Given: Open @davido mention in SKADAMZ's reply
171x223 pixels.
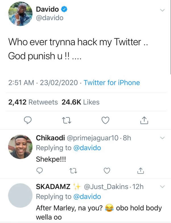Looking at the screenshot, I should (87, 197).
